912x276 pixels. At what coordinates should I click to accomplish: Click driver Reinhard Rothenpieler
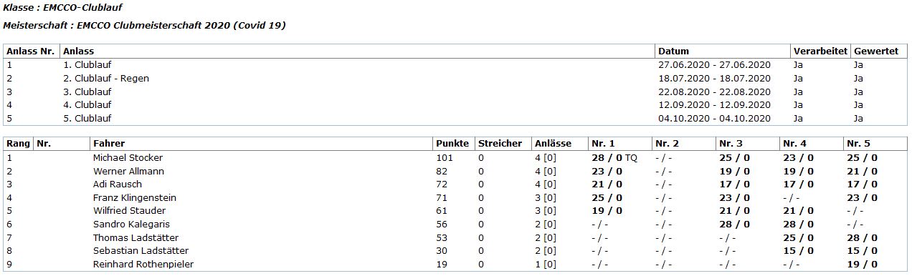pos(143,265)
